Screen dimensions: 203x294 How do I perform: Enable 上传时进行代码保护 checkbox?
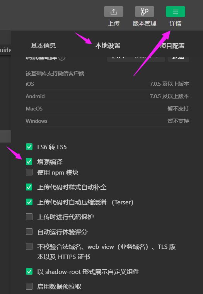29,217
